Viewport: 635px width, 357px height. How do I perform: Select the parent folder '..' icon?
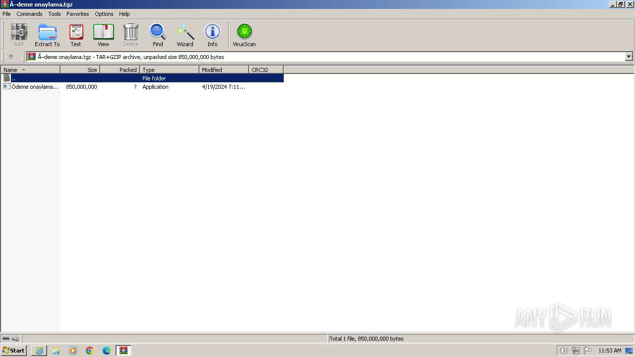click(6, 78)
